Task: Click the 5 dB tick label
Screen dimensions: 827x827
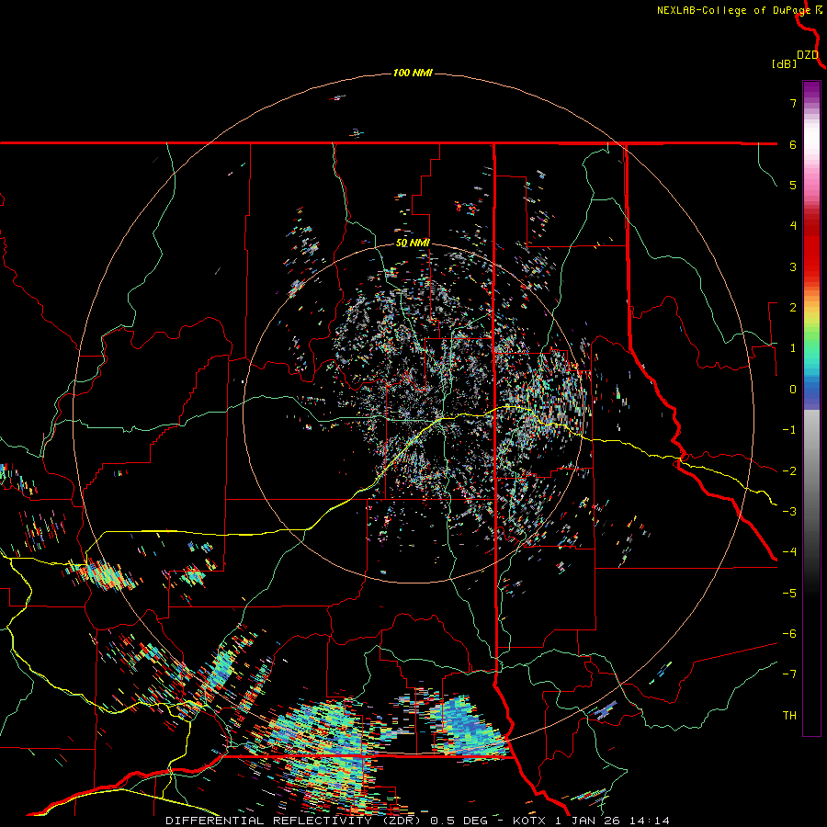Action: click(793, 185)
